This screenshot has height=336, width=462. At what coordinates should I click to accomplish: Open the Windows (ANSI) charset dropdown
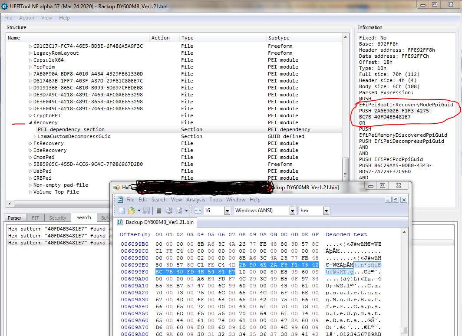coord(292,211)
